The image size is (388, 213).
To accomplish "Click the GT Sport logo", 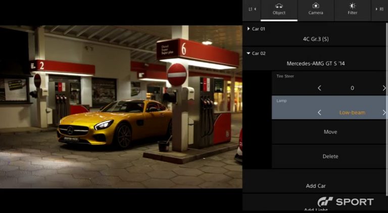I will coord(346,202).
